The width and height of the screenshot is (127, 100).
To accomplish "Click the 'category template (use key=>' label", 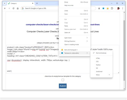I will click(48, 43).
